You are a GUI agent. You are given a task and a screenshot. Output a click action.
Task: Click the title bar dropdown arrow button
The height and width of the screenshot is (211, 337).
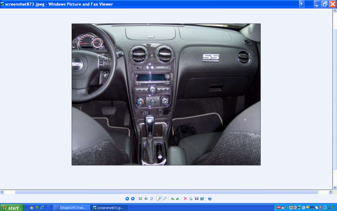coord(302,4)
